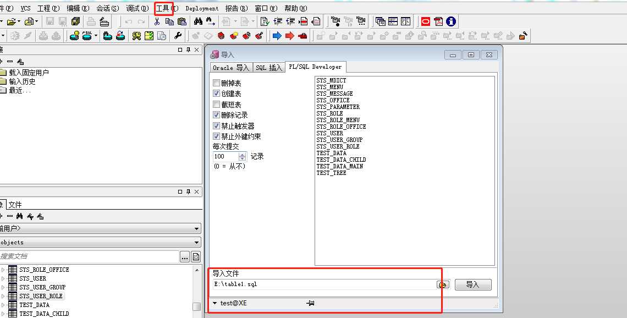Click the browse file icon beside E:\table1.sql
Image resolution: width=627 pixels, height=318 pixels.
coord(443,284)
